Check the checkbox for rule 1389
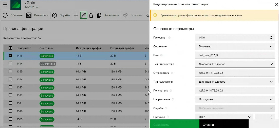Image resolution: width=279 pixels, height=128 pixels. [10, 119]
